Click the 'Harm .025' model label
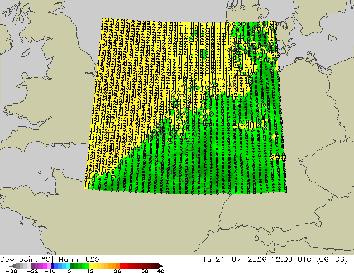This screenshot has height=273, width=354. click(79, 260)
